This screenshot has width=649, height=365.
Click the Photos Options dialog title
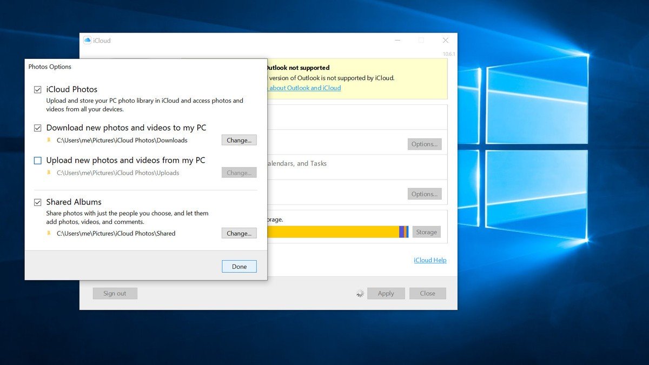[50, 67]
